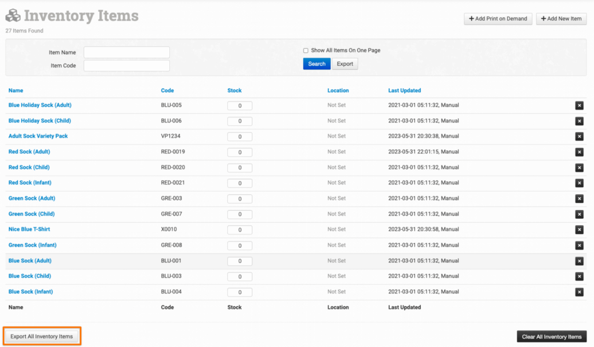Focus the Item Name search field
The width and height of the screenshot is (594, 347).
tap(126, 53)
